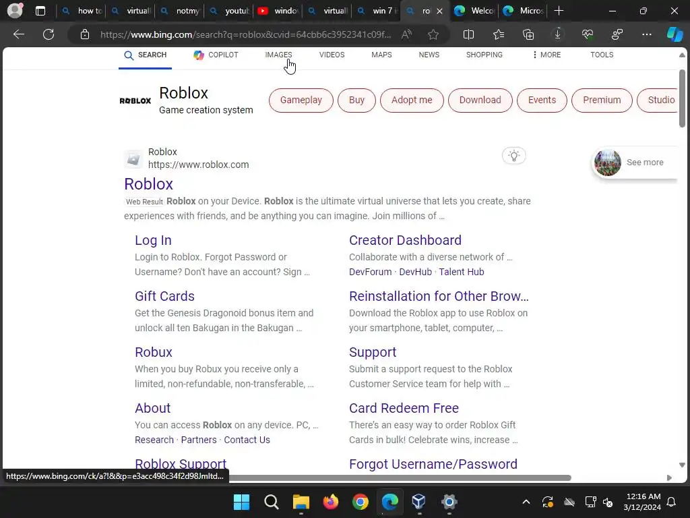Open the tab actions menu icon
Screen dimensions: 690x518
(x=40, y=11)
